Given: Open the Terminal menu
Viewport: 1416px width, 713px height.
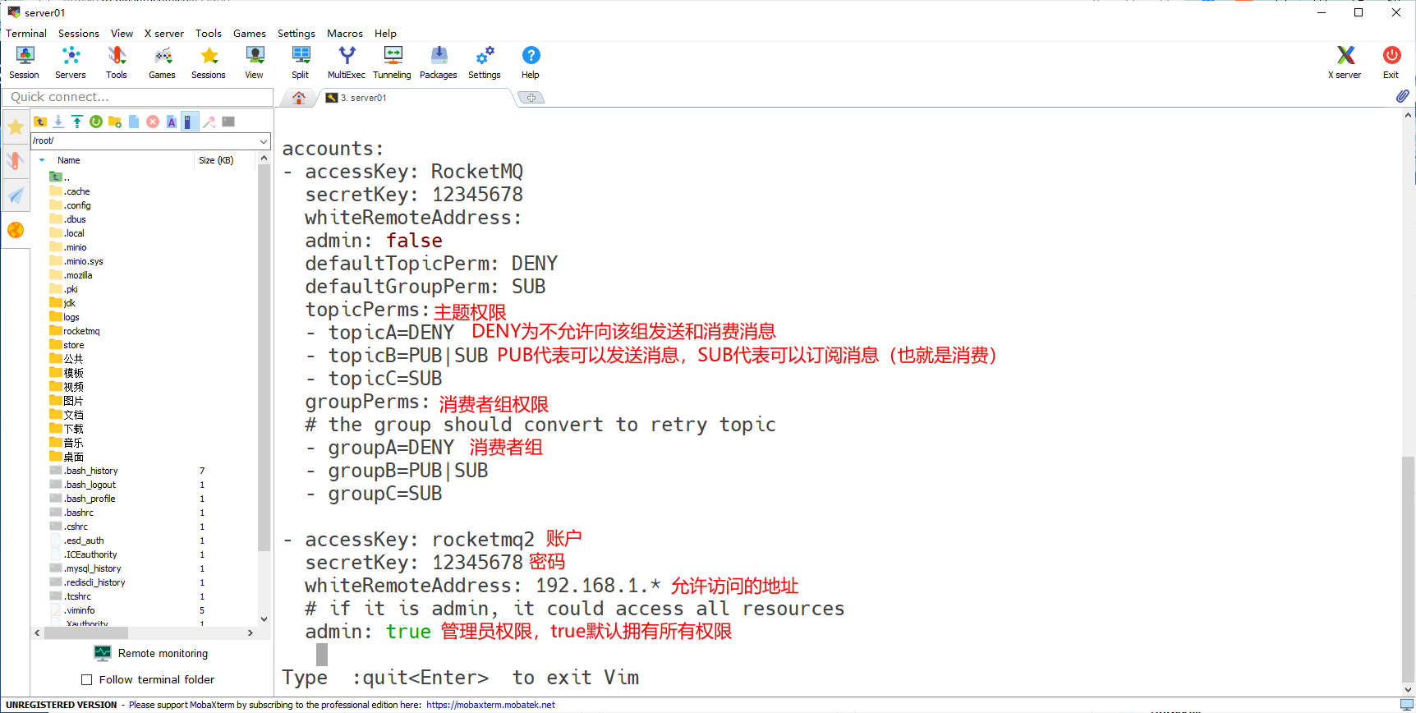Looking at the screenshot, I should pos(26,34).
